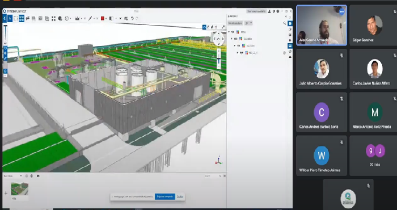Select Carlos Javier Nuñez Alfaro tile
397x210 pixels.
pyautogui.click(x=374, y=69)
